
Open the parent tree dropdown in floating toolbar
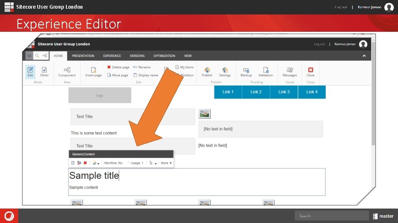153,163
